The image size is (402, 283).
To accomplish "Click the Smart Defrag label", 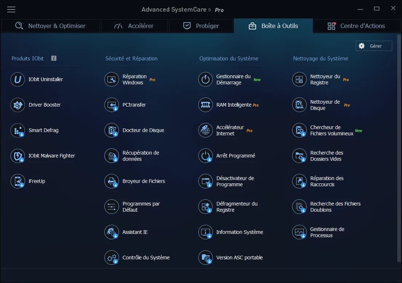I will point(44,130).
